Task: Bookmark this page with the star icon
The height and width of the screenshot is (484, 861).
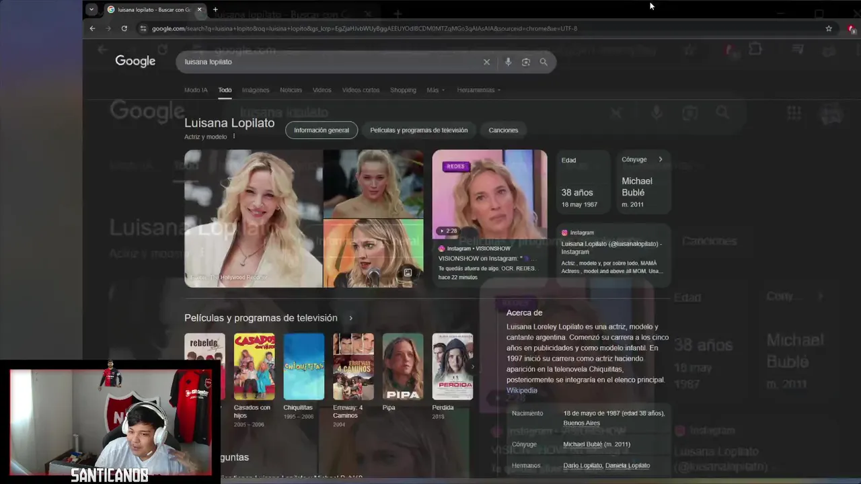Action: click(x=829, y=28)
